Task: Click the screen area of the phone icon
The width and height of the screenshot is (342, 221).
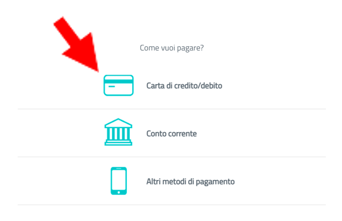Action: (x=119, y=180)
